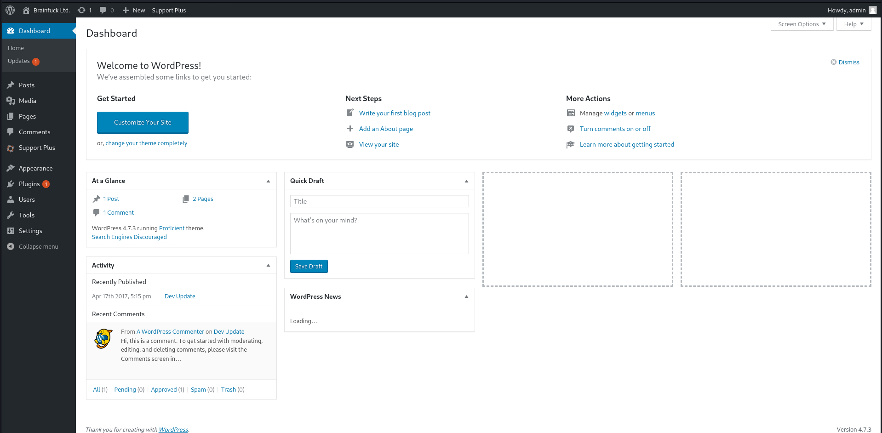
Task: Click the widgets icon beside Manage widgets
Action: pos(571,113)
